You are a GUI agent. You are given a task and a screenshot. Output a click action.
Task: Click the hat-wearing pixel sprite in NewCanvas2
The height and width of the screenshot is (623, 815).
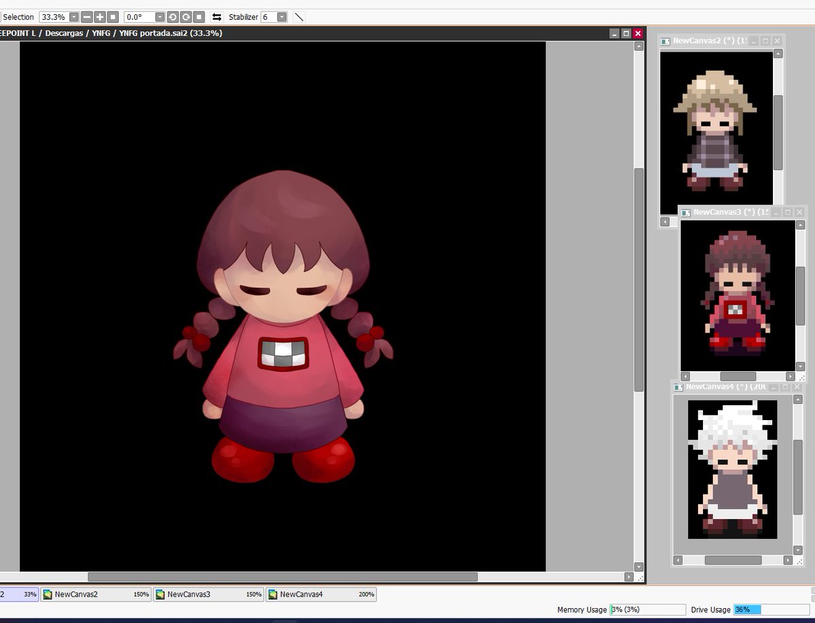point(715,130)
